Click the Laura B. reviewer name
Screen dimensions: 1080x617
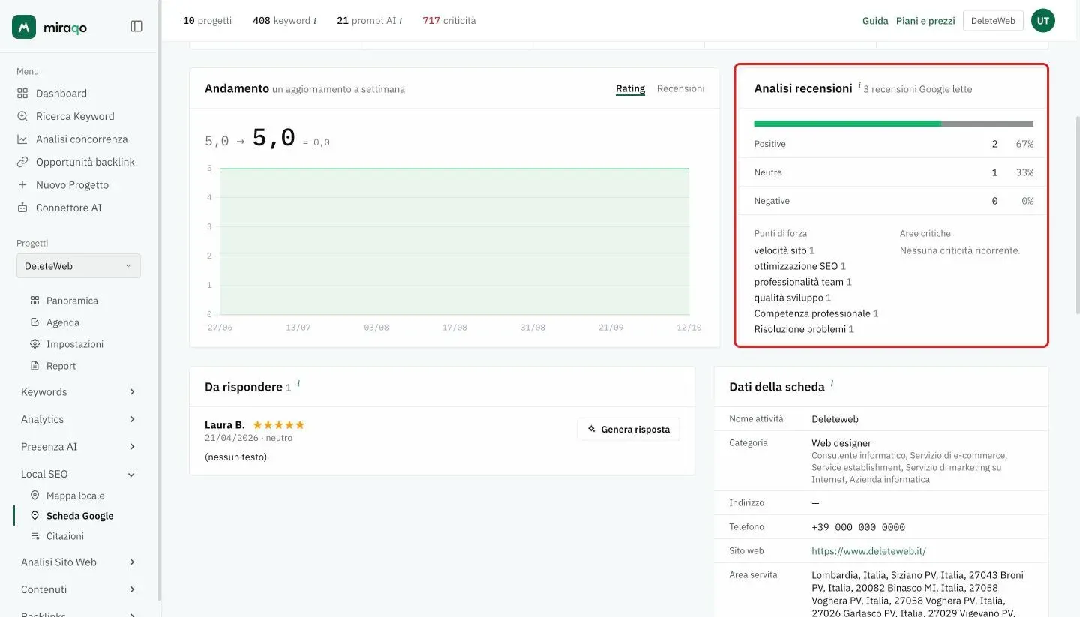(225, 425)
